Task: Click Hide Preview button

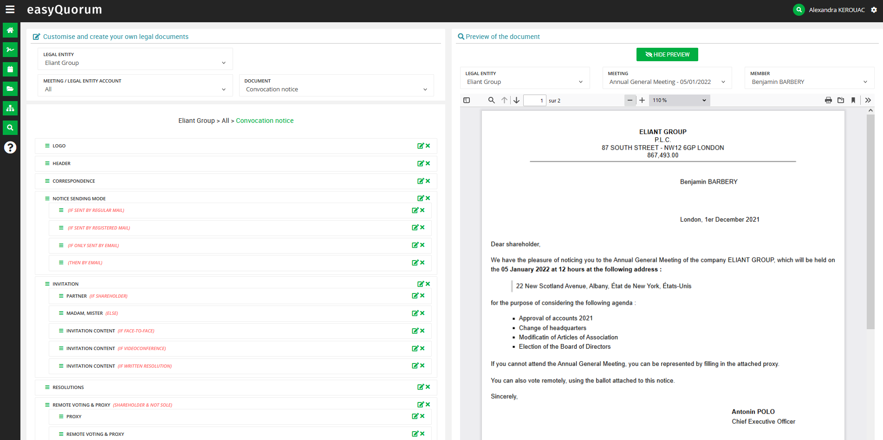Action: [x=667, y=55]
